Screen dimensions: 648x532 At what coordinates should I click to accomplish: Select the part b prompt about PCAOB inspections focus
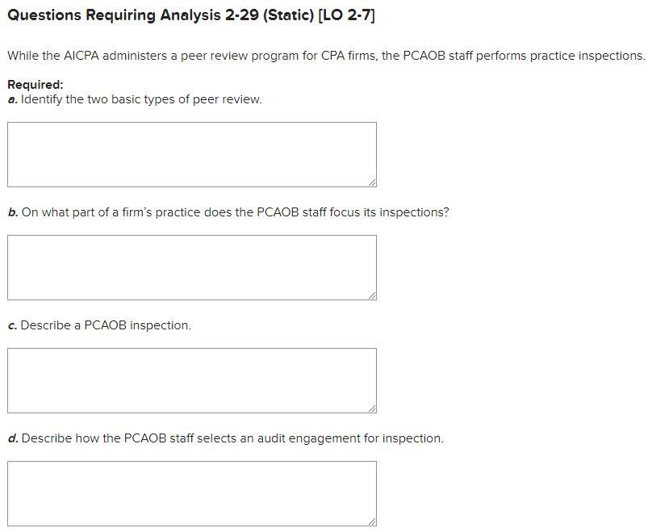pyautogui.click(x=228, y=212)
